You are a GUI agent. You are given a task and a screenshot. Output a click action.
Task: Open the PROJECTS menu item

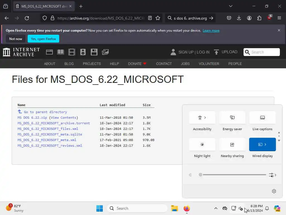(92, 64)
